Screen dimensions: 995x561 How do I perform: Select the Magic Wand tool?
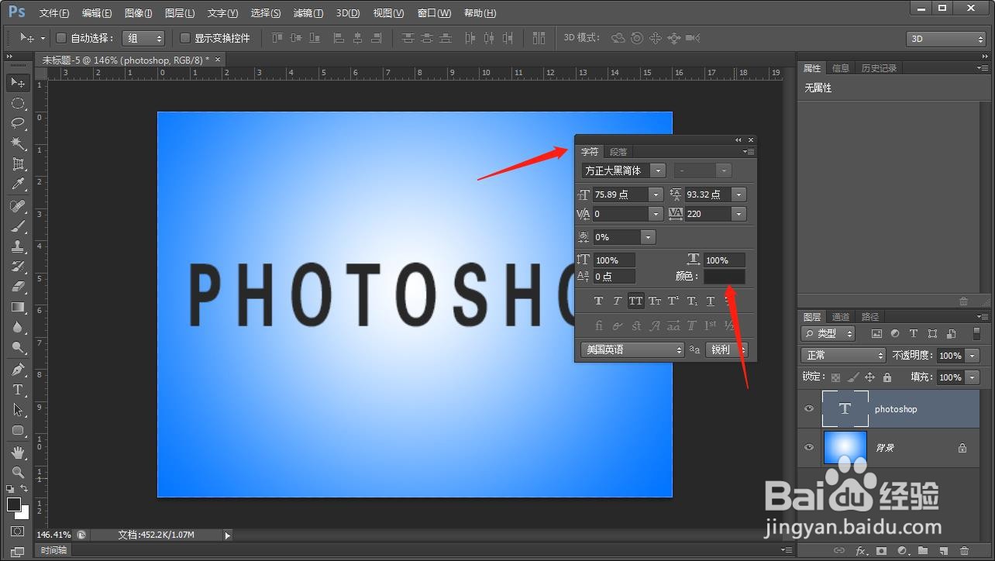tap(18, 143)
